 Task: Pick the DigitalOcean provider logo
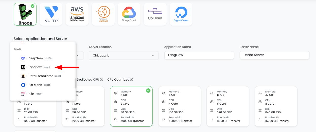click(181, 14)
